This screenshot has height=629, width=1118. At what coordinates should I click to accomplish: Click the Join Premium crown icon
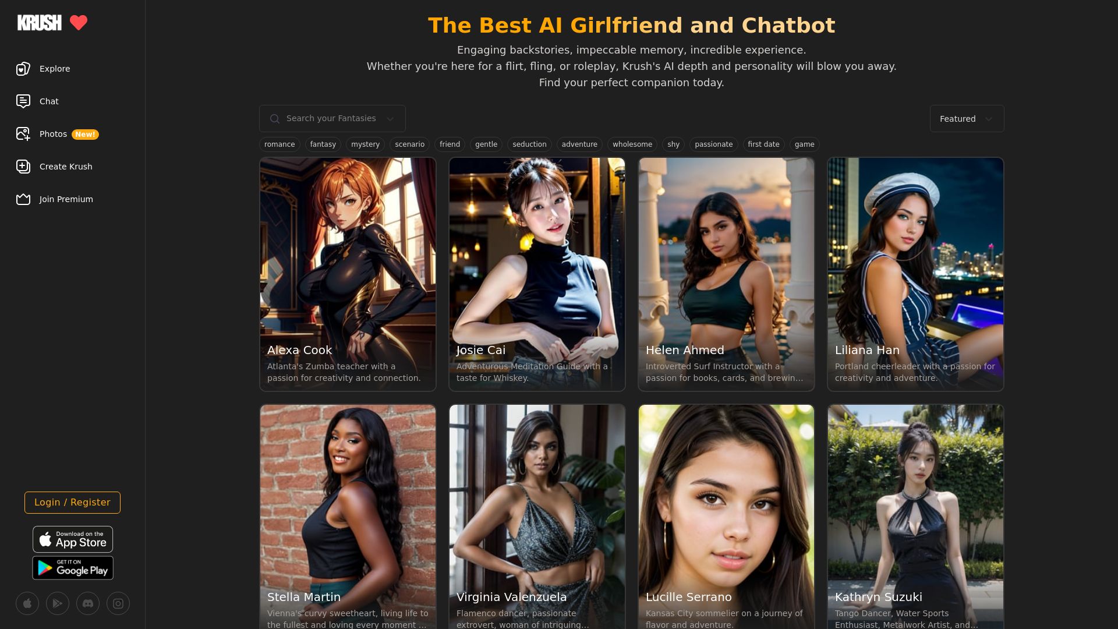click(x=23, y=199)
